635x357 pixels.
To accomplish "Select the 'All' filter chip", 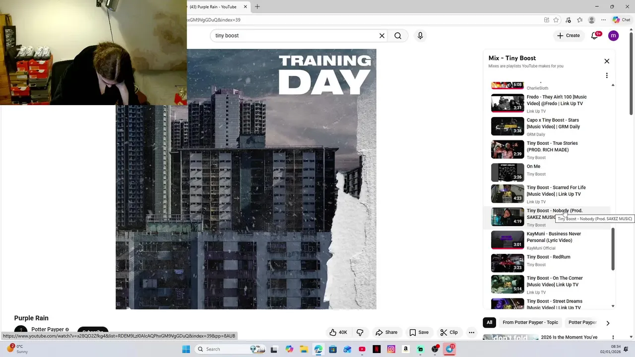I will (489, 322).
